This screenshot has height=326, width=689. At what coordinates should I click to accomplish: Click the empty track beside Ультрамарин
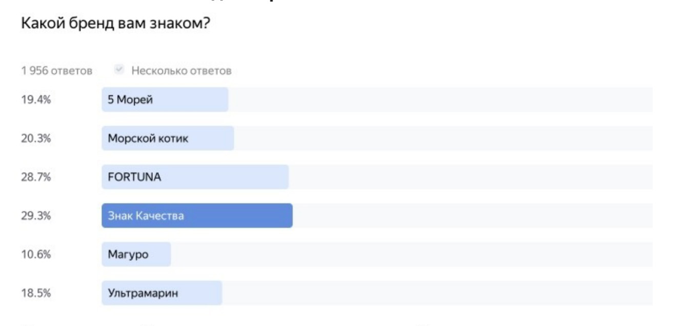[x=437, y=293]
